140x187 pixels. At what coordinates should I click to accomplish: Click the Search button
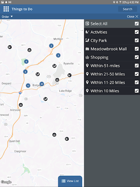[127, 9]
